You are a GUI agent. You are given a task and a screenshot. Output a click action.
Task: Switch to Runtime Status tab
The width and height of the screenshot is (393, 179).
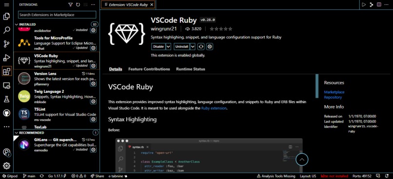191,69
